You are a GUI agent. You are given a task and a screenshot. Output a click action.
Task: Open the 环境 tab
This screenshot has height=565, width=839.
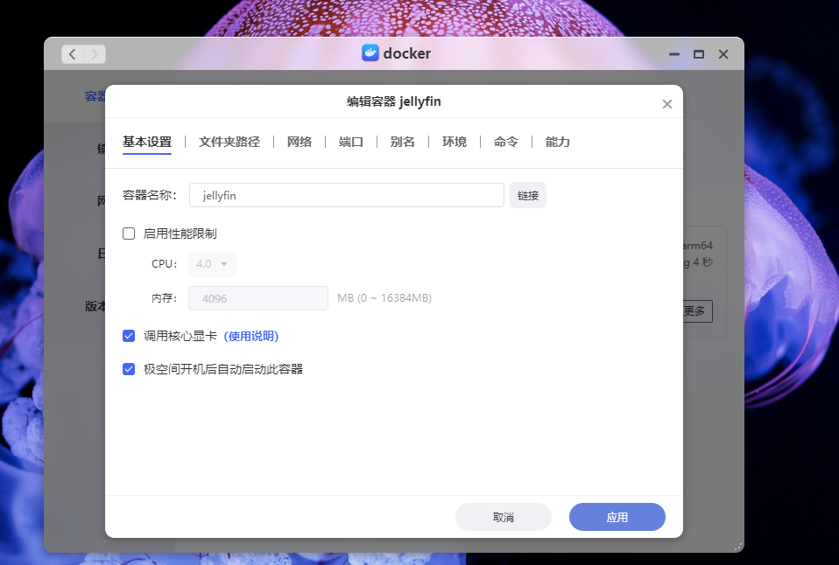point(455,141)
